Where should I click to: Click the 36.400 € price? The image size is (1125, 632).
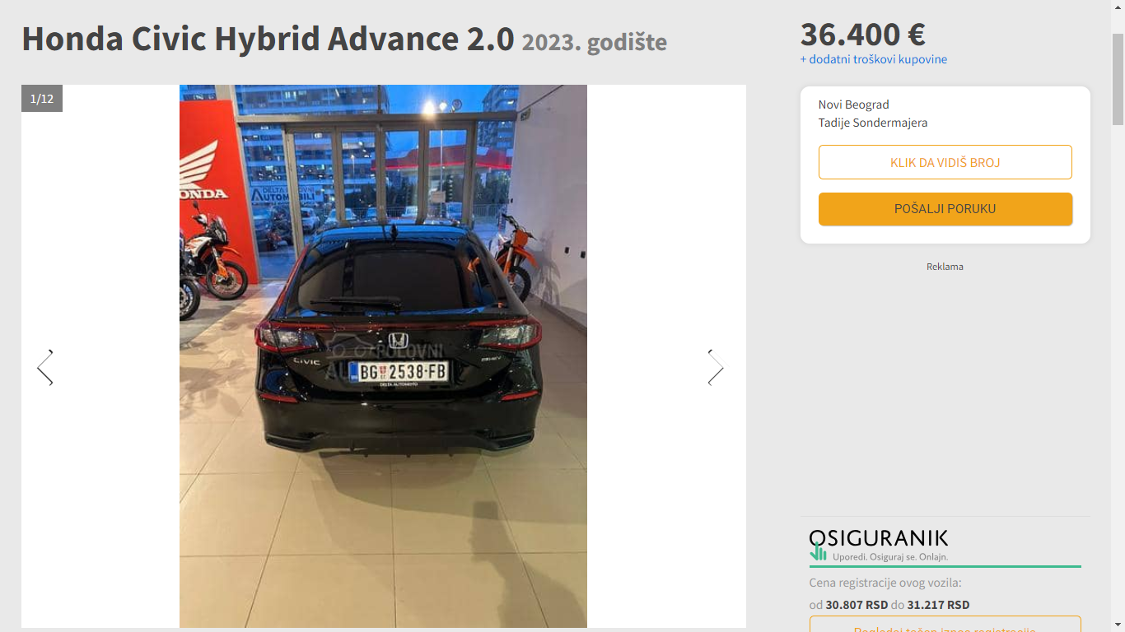point(863,35)
